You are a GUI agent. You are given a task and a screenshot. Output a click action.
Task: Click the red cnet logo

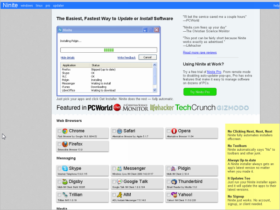(x=117, y=107)
